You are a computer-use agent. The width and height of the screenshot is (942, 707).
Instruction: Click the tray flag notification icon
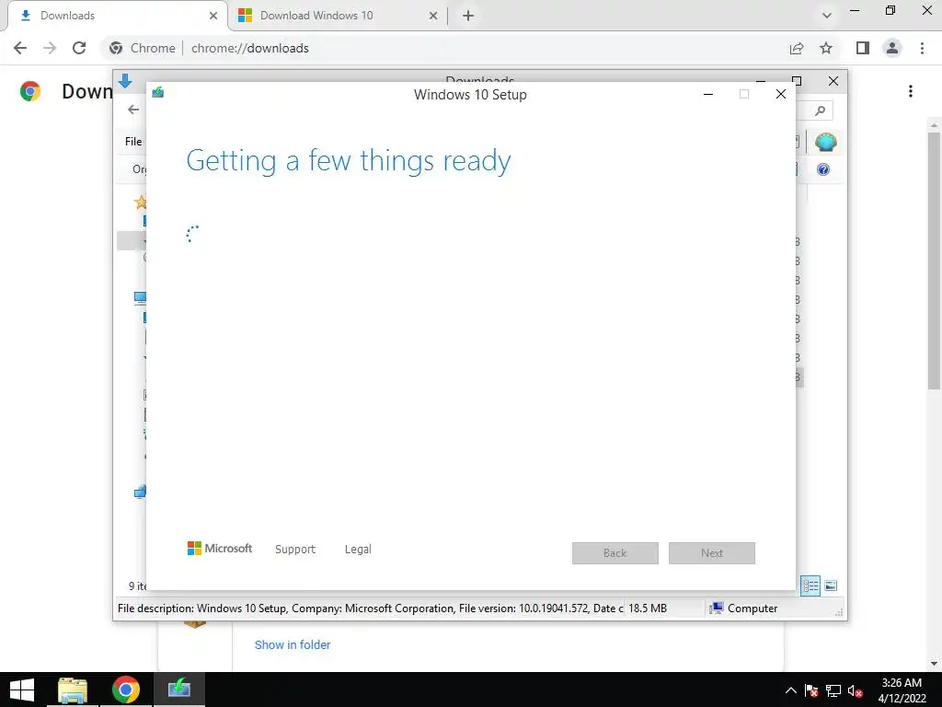pyautogui.click(x=811, y=690)
